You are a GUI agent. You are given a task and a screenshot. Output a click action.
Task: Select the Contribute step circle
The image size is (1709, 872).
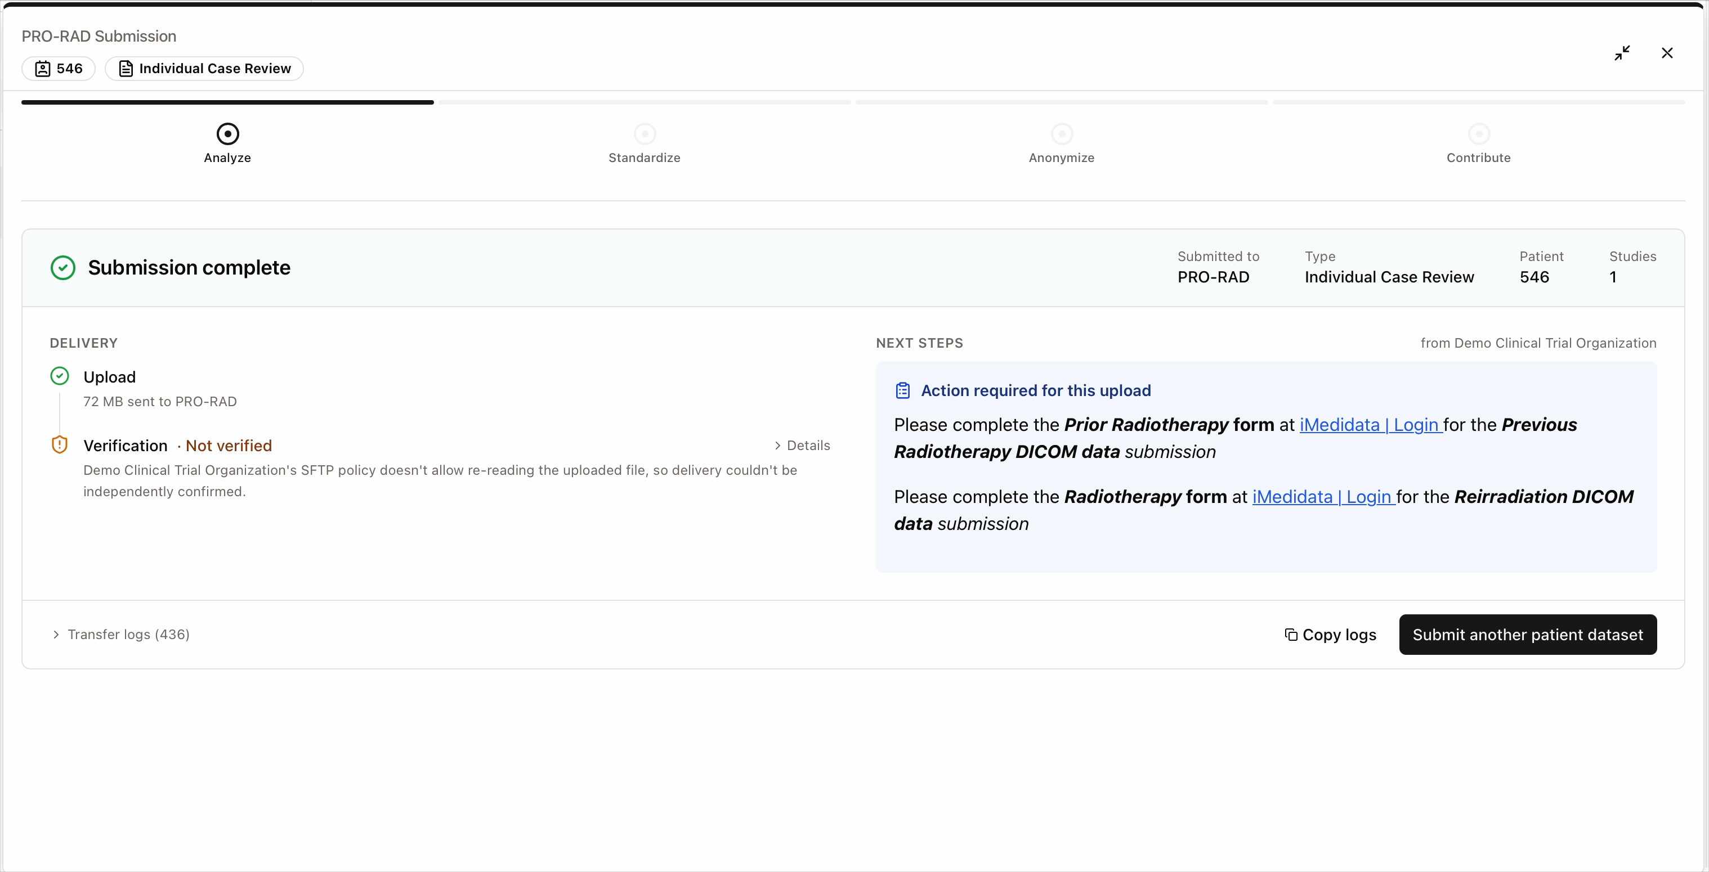tap(1479, 134)
